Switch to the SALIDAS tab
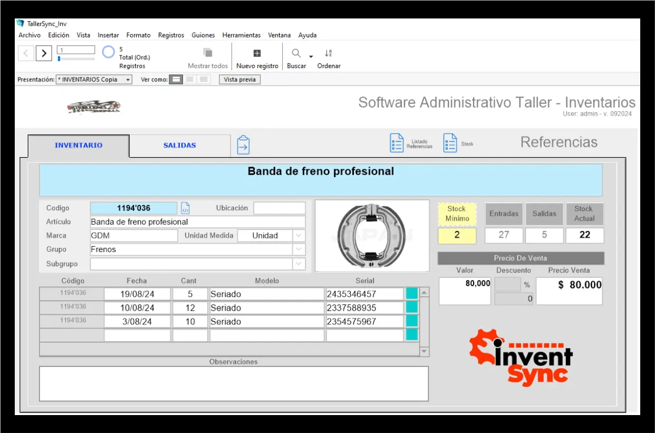The height and width of the screenshot is (433, 655). (179, 146)
